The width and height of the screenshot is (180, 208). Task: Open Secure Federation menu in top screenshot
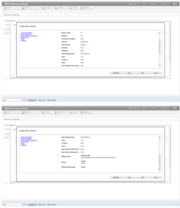tap(73, 8)
